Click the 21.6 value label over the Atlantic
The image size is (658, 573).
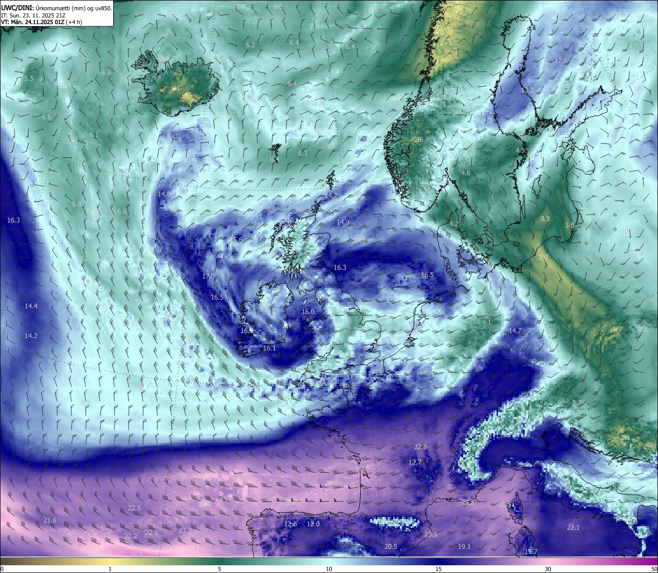(50, 521)
